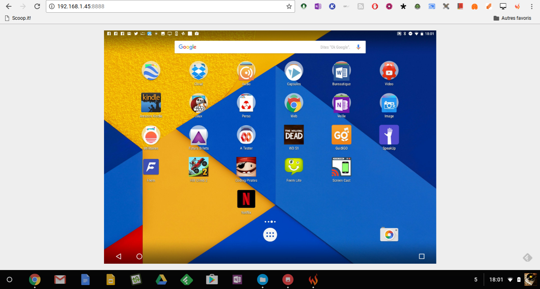Open the Android camera app in dock
The height and width of the screenshot is (289, 540).
[x=389, y=234]
